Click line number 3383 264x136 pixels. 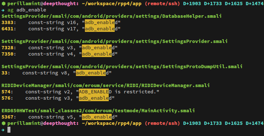click(x=7, y=23)
